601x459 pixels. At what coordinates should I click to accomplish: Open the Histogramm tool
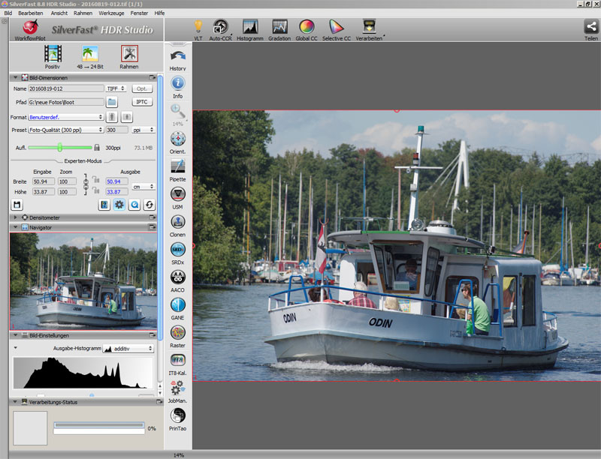coord(250,28)
